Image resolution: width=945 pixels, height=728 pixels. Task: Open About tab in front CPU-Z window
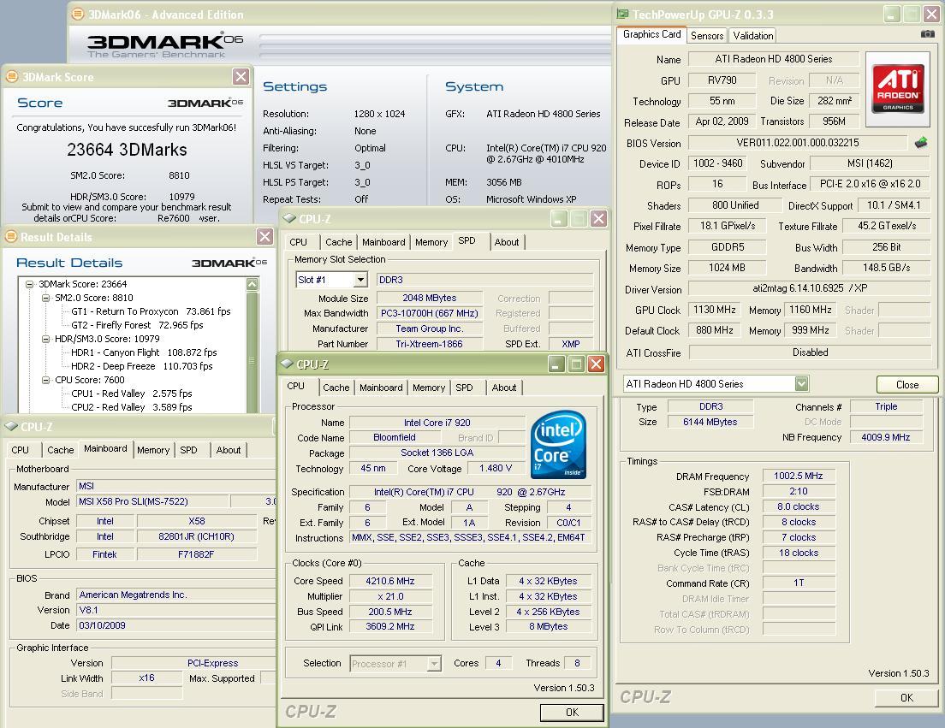(x=504, y=388)
